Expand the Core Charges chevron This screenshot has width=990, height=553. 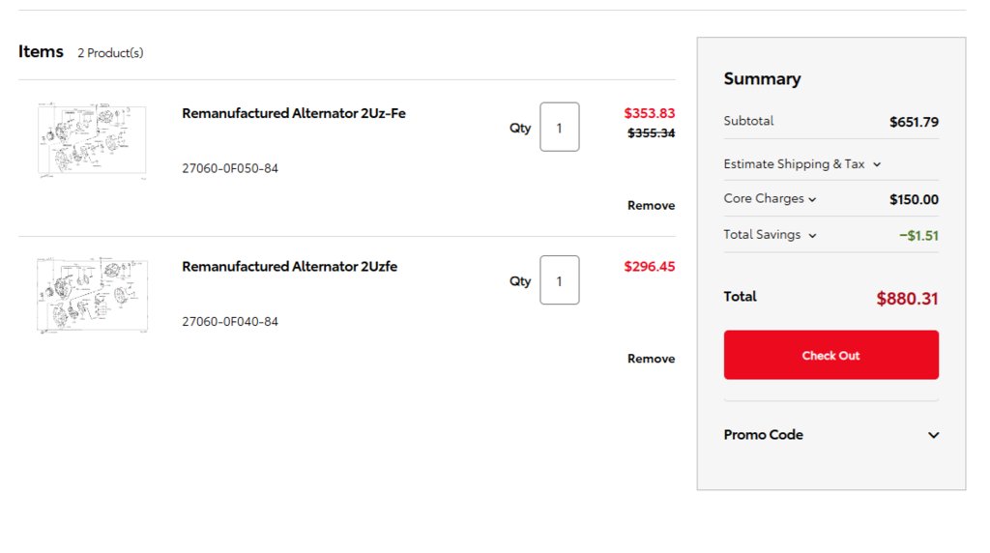(812, 199)
